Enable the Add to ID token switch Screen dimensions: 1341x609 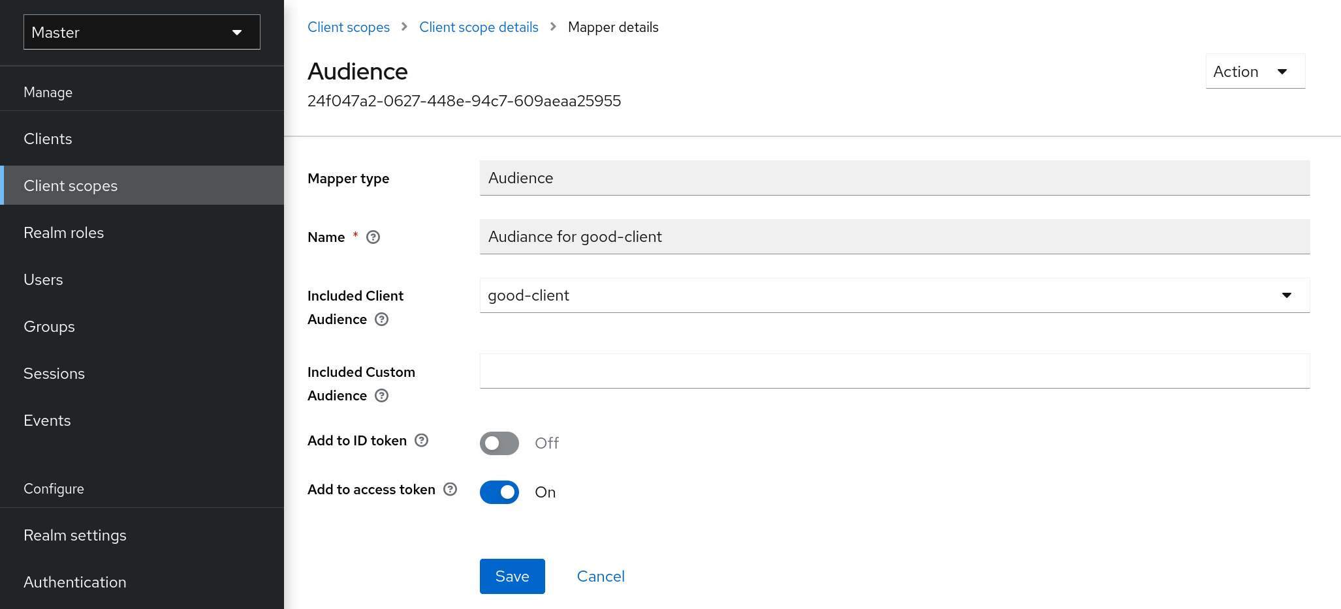click(x=499, y=443)
